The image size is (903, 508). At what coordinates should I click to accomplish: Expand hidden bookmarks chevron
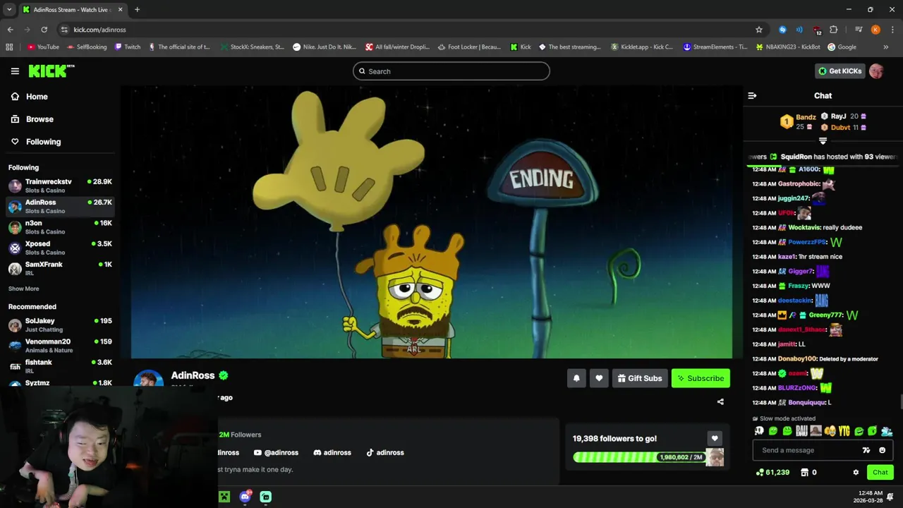pos(885,47)
